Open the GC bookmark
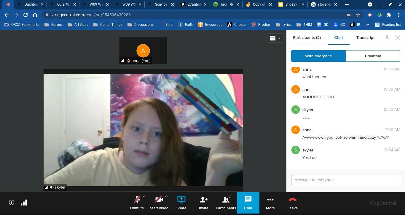Screen dimensions: 405x215 pos(339,25)
